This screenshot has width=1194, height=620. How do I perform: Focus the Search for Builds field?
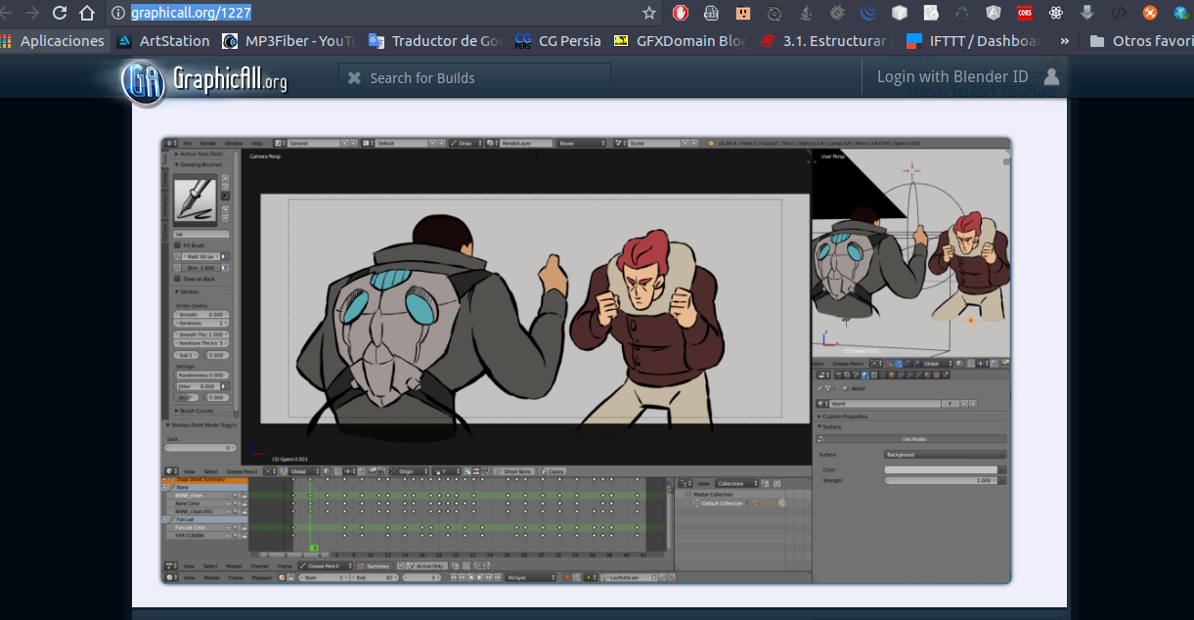[475, 78]
